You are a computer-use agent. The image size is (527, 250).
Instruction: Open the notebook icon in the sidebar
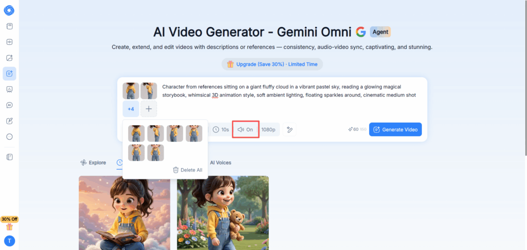coord(9,26)
